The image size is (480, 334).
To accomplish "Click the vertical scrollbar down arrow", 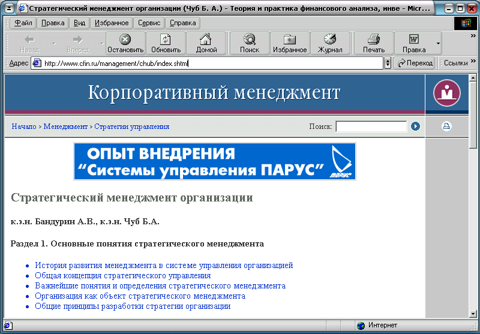I will pyautogui.click(x=473, y=313).
